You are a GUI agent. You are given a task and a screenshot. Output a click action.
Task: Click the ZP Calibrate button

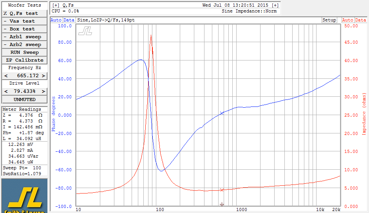coord(24,60)
